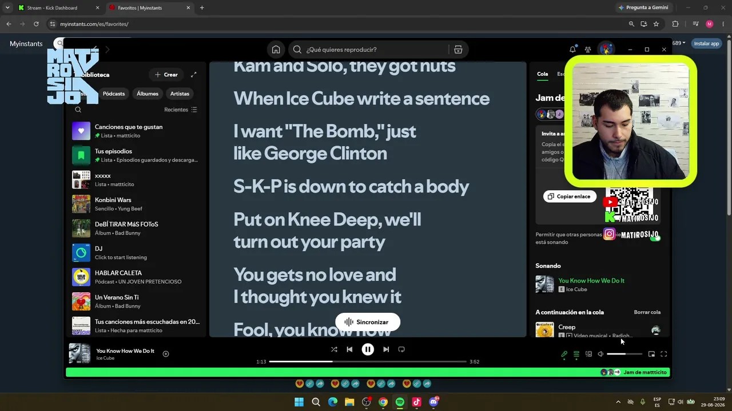This screenshot has height=411, width=732.
Task: Filter library by Artistas
Action: (x=180, y=94)
